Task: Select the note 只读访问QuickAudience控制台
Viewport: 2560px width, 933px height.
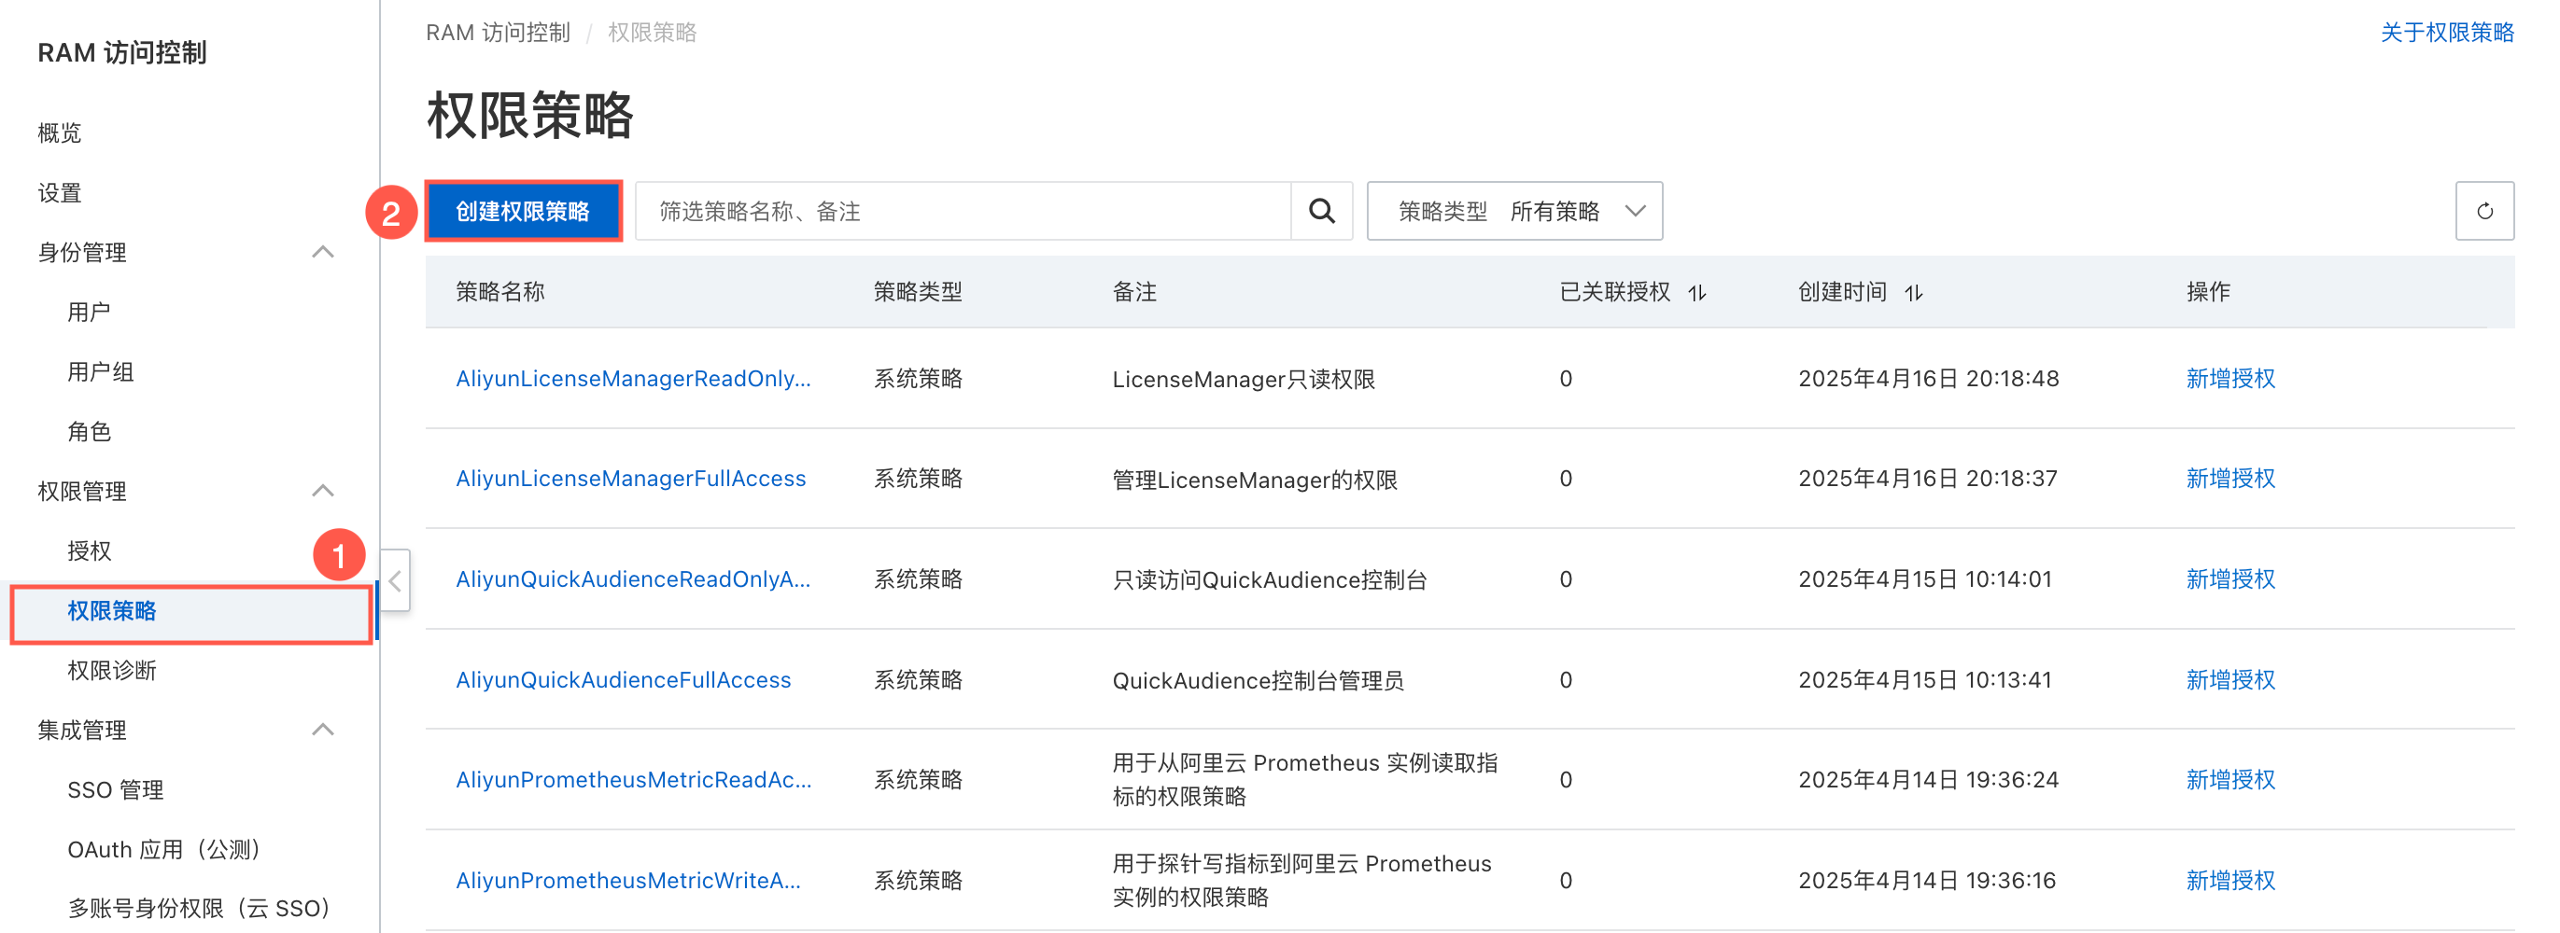Action: click(x=1269, y=580)
